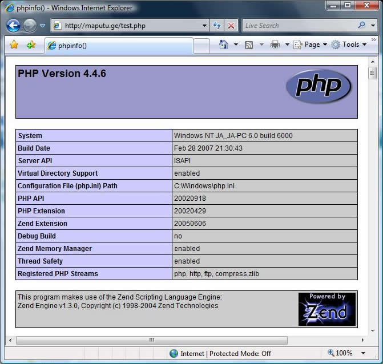Click the Zend Engine v1.3.0 copyright text

click(118, 306)
